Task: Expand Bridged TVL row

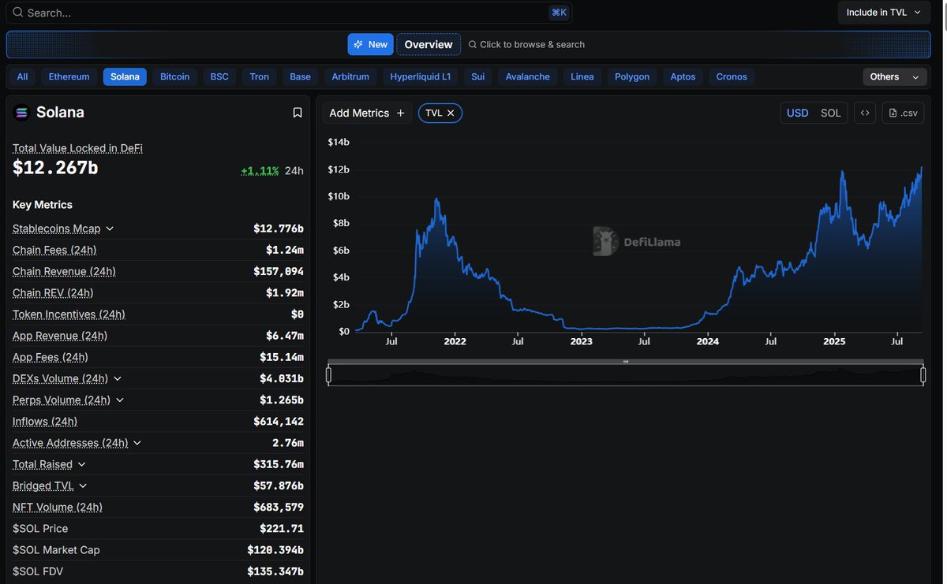Action: point(84,485)
